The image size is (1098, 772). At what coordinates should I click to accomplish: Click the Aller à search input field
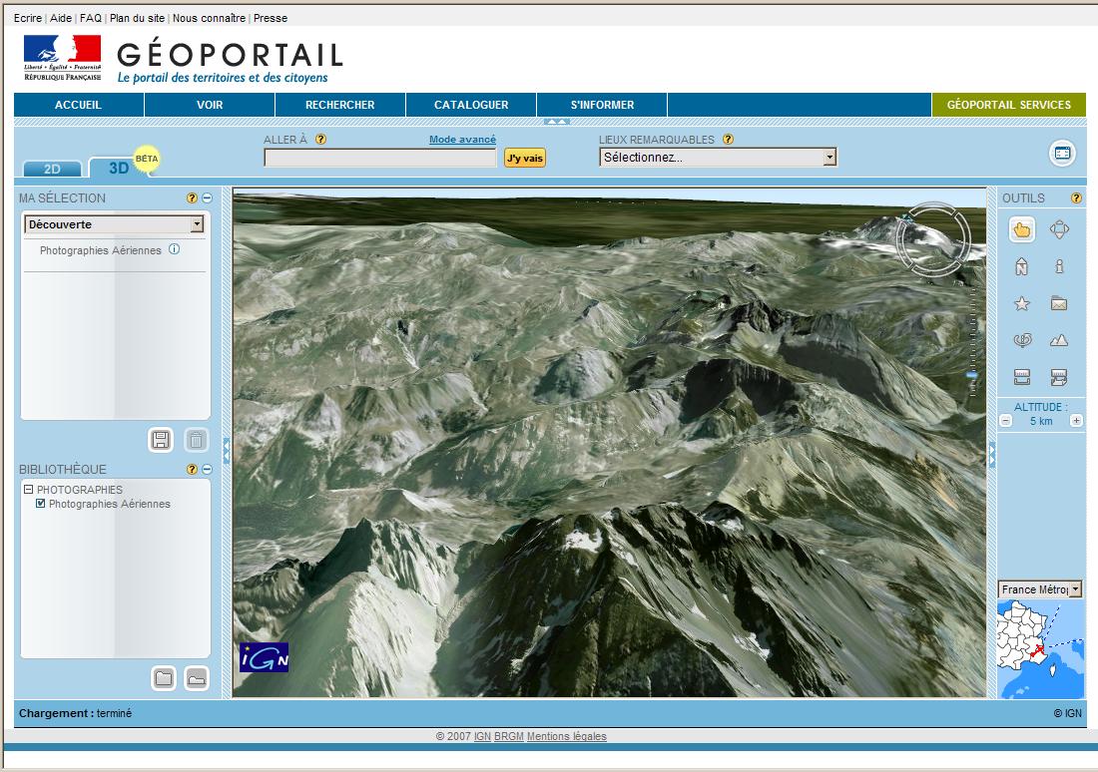click(380, 159)
